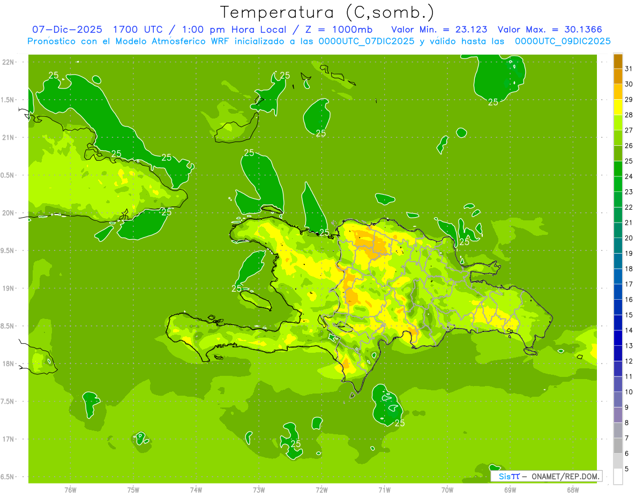Click legend value '31'
This screenshot has width=643, height=497.
[x=629, y=69]
